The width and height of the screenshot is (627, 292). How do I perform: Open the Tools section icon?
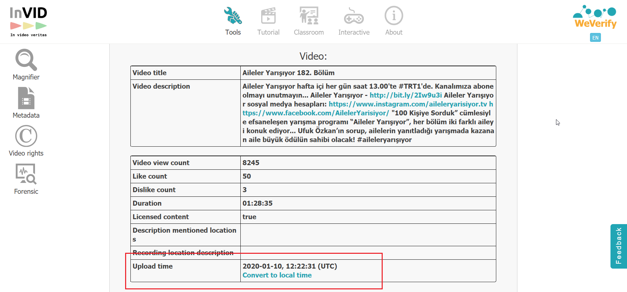(x=233, y=15)
